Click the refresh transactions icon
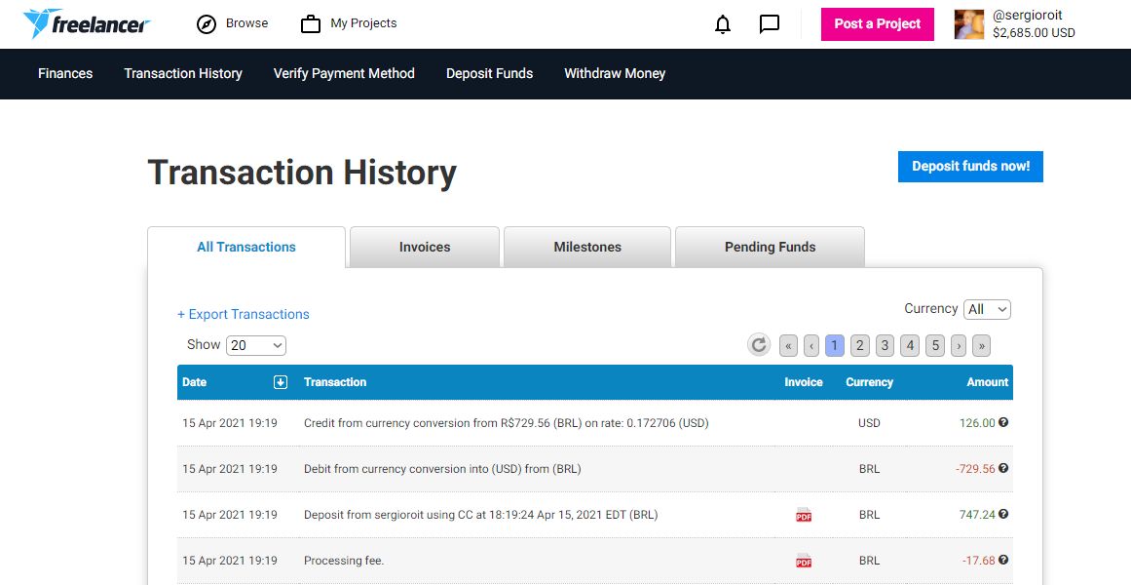 click(759, 344)
